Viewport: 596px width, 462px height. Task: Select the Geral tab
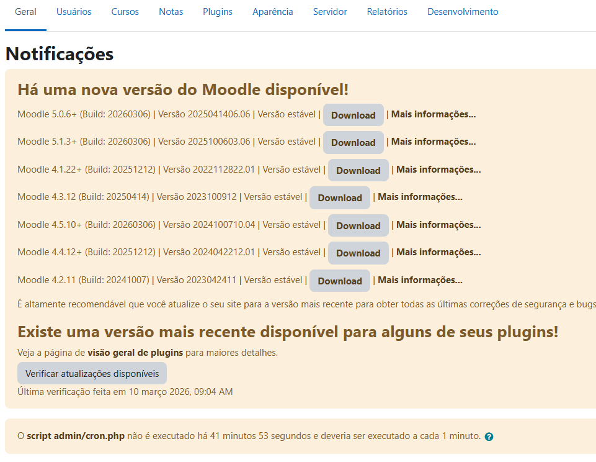[x=25, y=12]
